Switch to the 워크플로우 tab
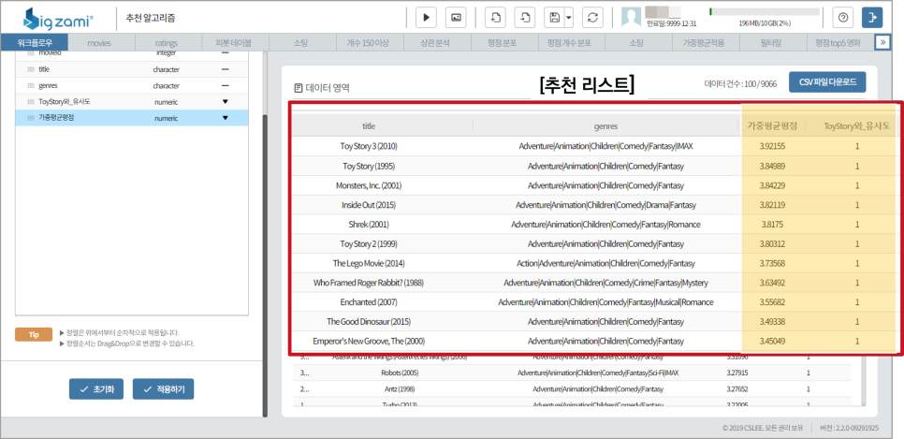 coord(35,43)
